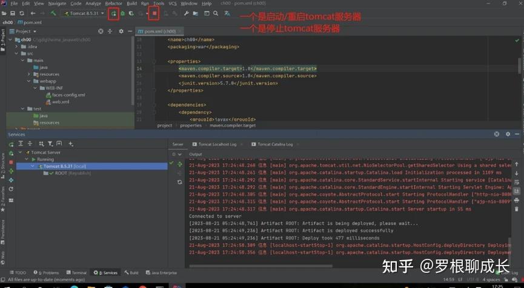Image resolution: width=524 pixels, height=288 pixels.
Task: Stop the Tomcat server from main toolbar
Action: pos(154,13)
